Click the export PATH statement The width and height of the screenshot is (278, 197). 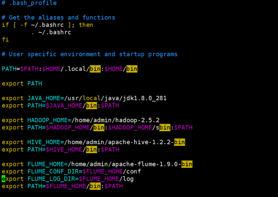(x=22, y=83)
